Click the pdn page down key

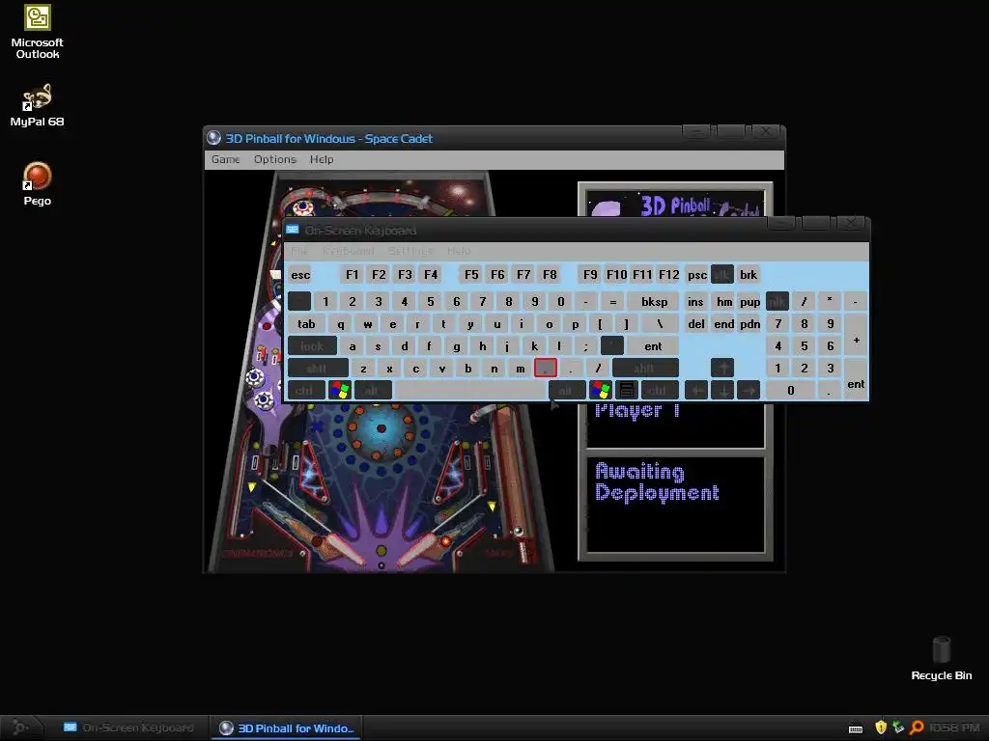pyautogui.click(x=749, y=324)
